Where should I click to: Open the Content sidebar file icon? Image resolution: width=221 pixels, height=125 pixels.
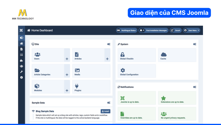22,49
